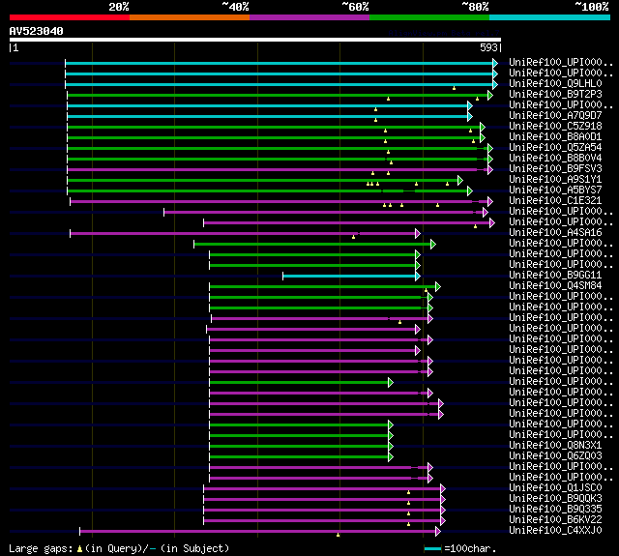The image size is (619, 556).
Task: Click the UniRef100_C4XXJ0 label
Action: tap(555, 531)
